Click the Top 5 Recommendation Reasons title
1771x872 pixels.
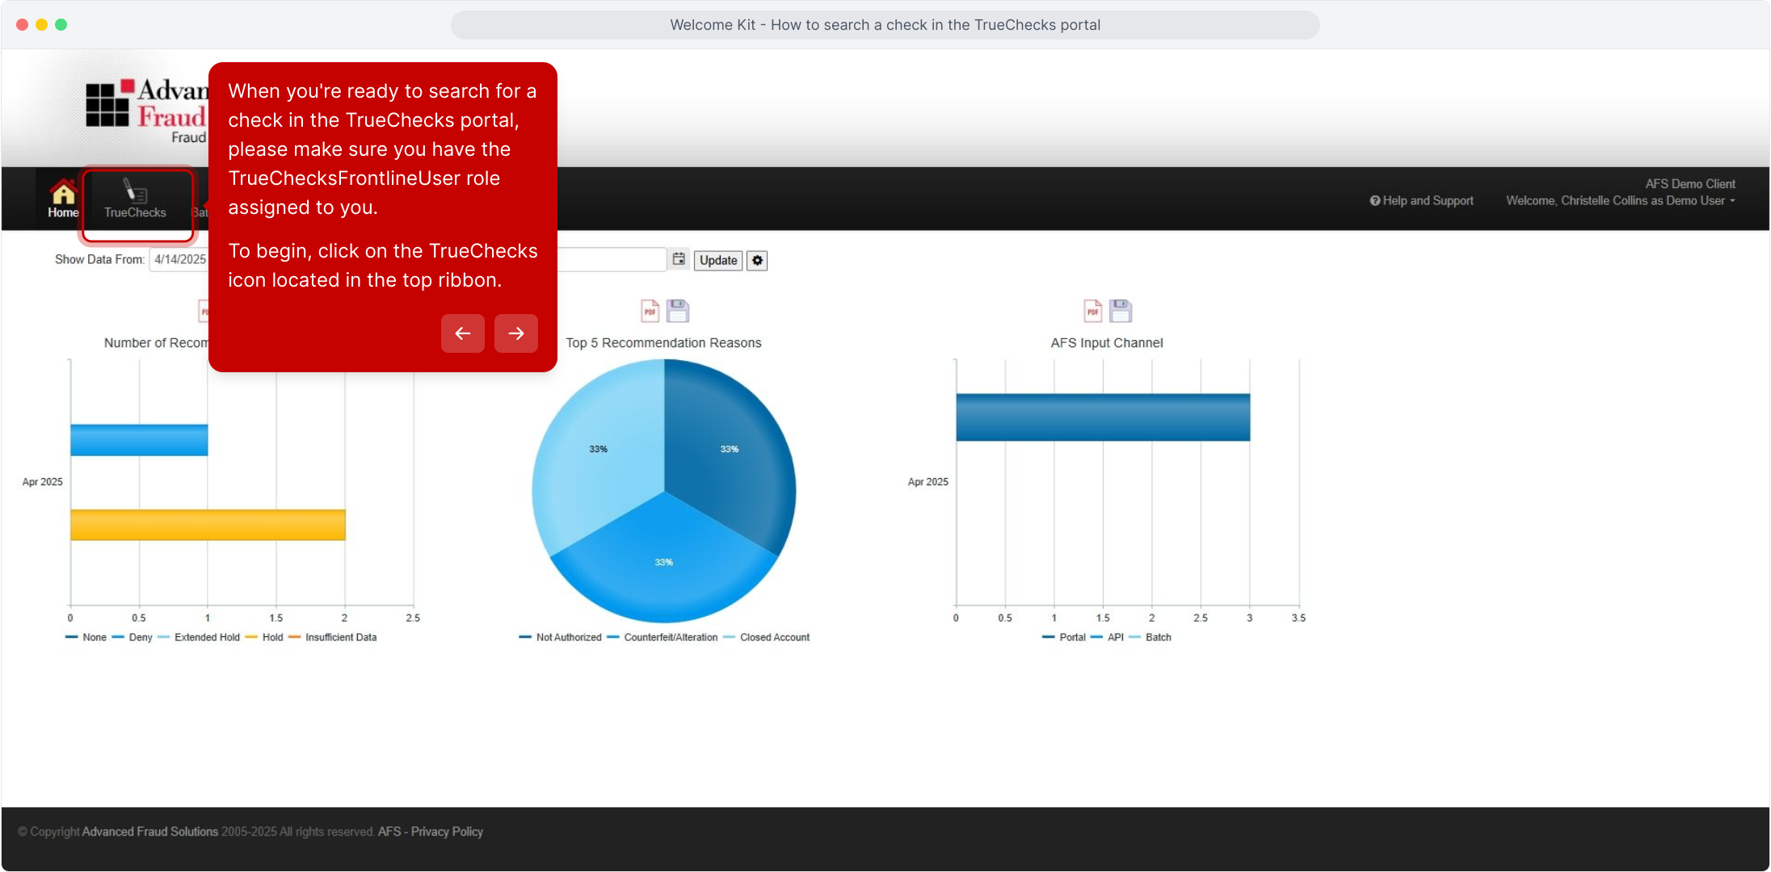664,343
